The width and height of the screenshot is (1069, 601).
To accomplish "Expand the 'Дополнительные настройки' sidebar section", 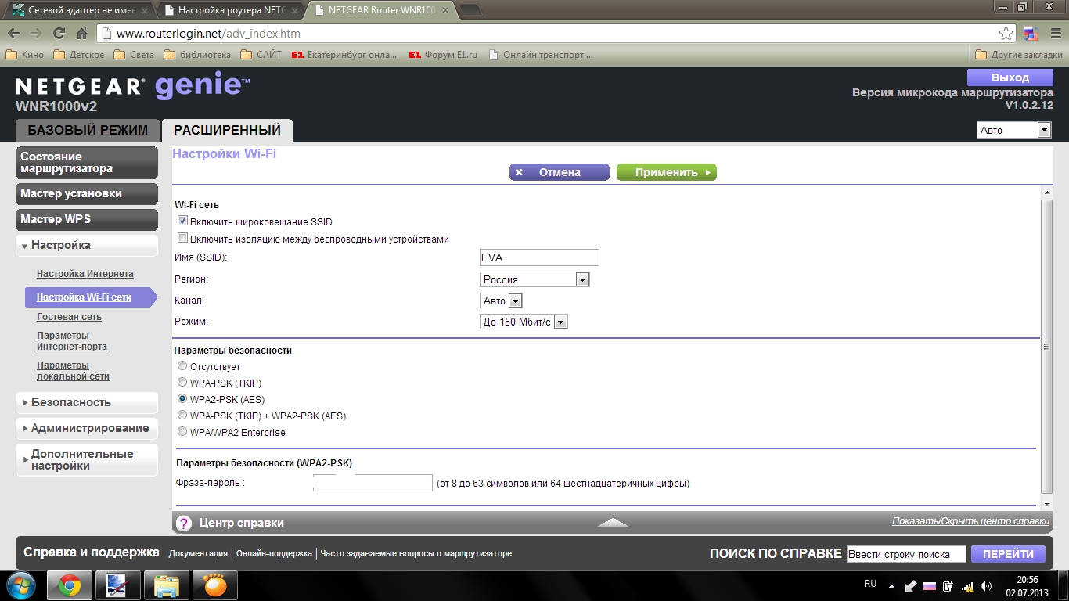I will point(86,459).
